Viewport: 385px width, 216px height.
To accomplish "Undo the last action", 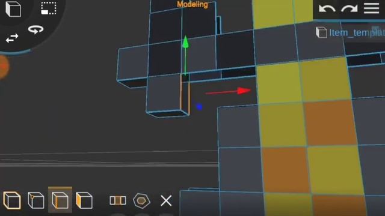I will click(327, 8).
